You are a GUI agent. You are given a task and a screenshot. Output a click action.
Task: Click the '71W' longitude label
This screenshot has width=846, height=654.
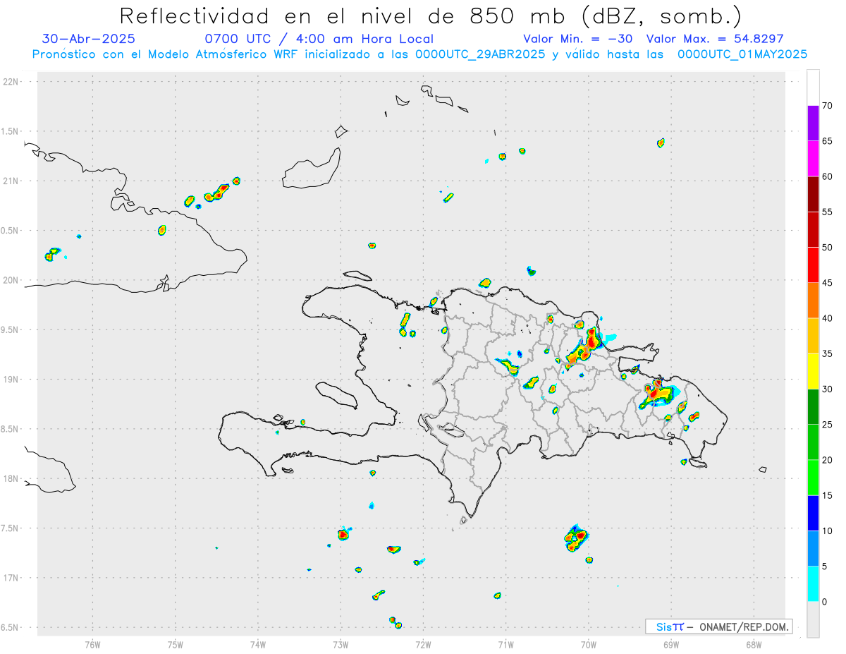[x=505, y=644]
